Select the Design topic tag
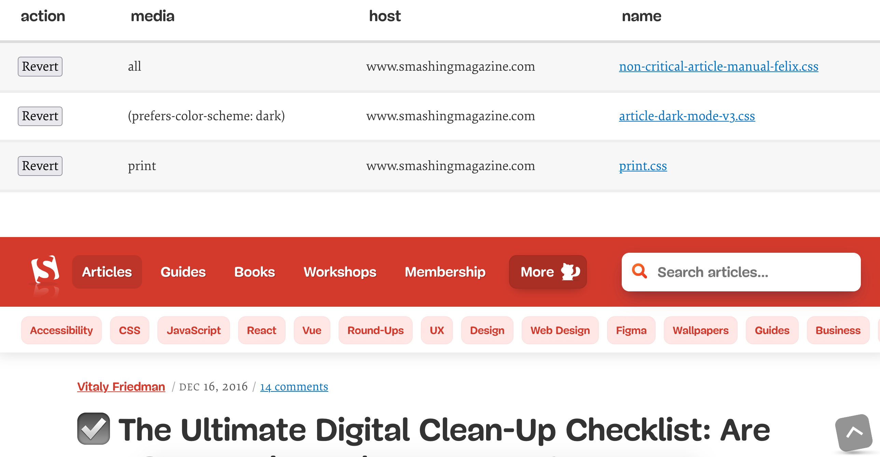The height and width of the screenshot is (457, 880). [487, 330]
